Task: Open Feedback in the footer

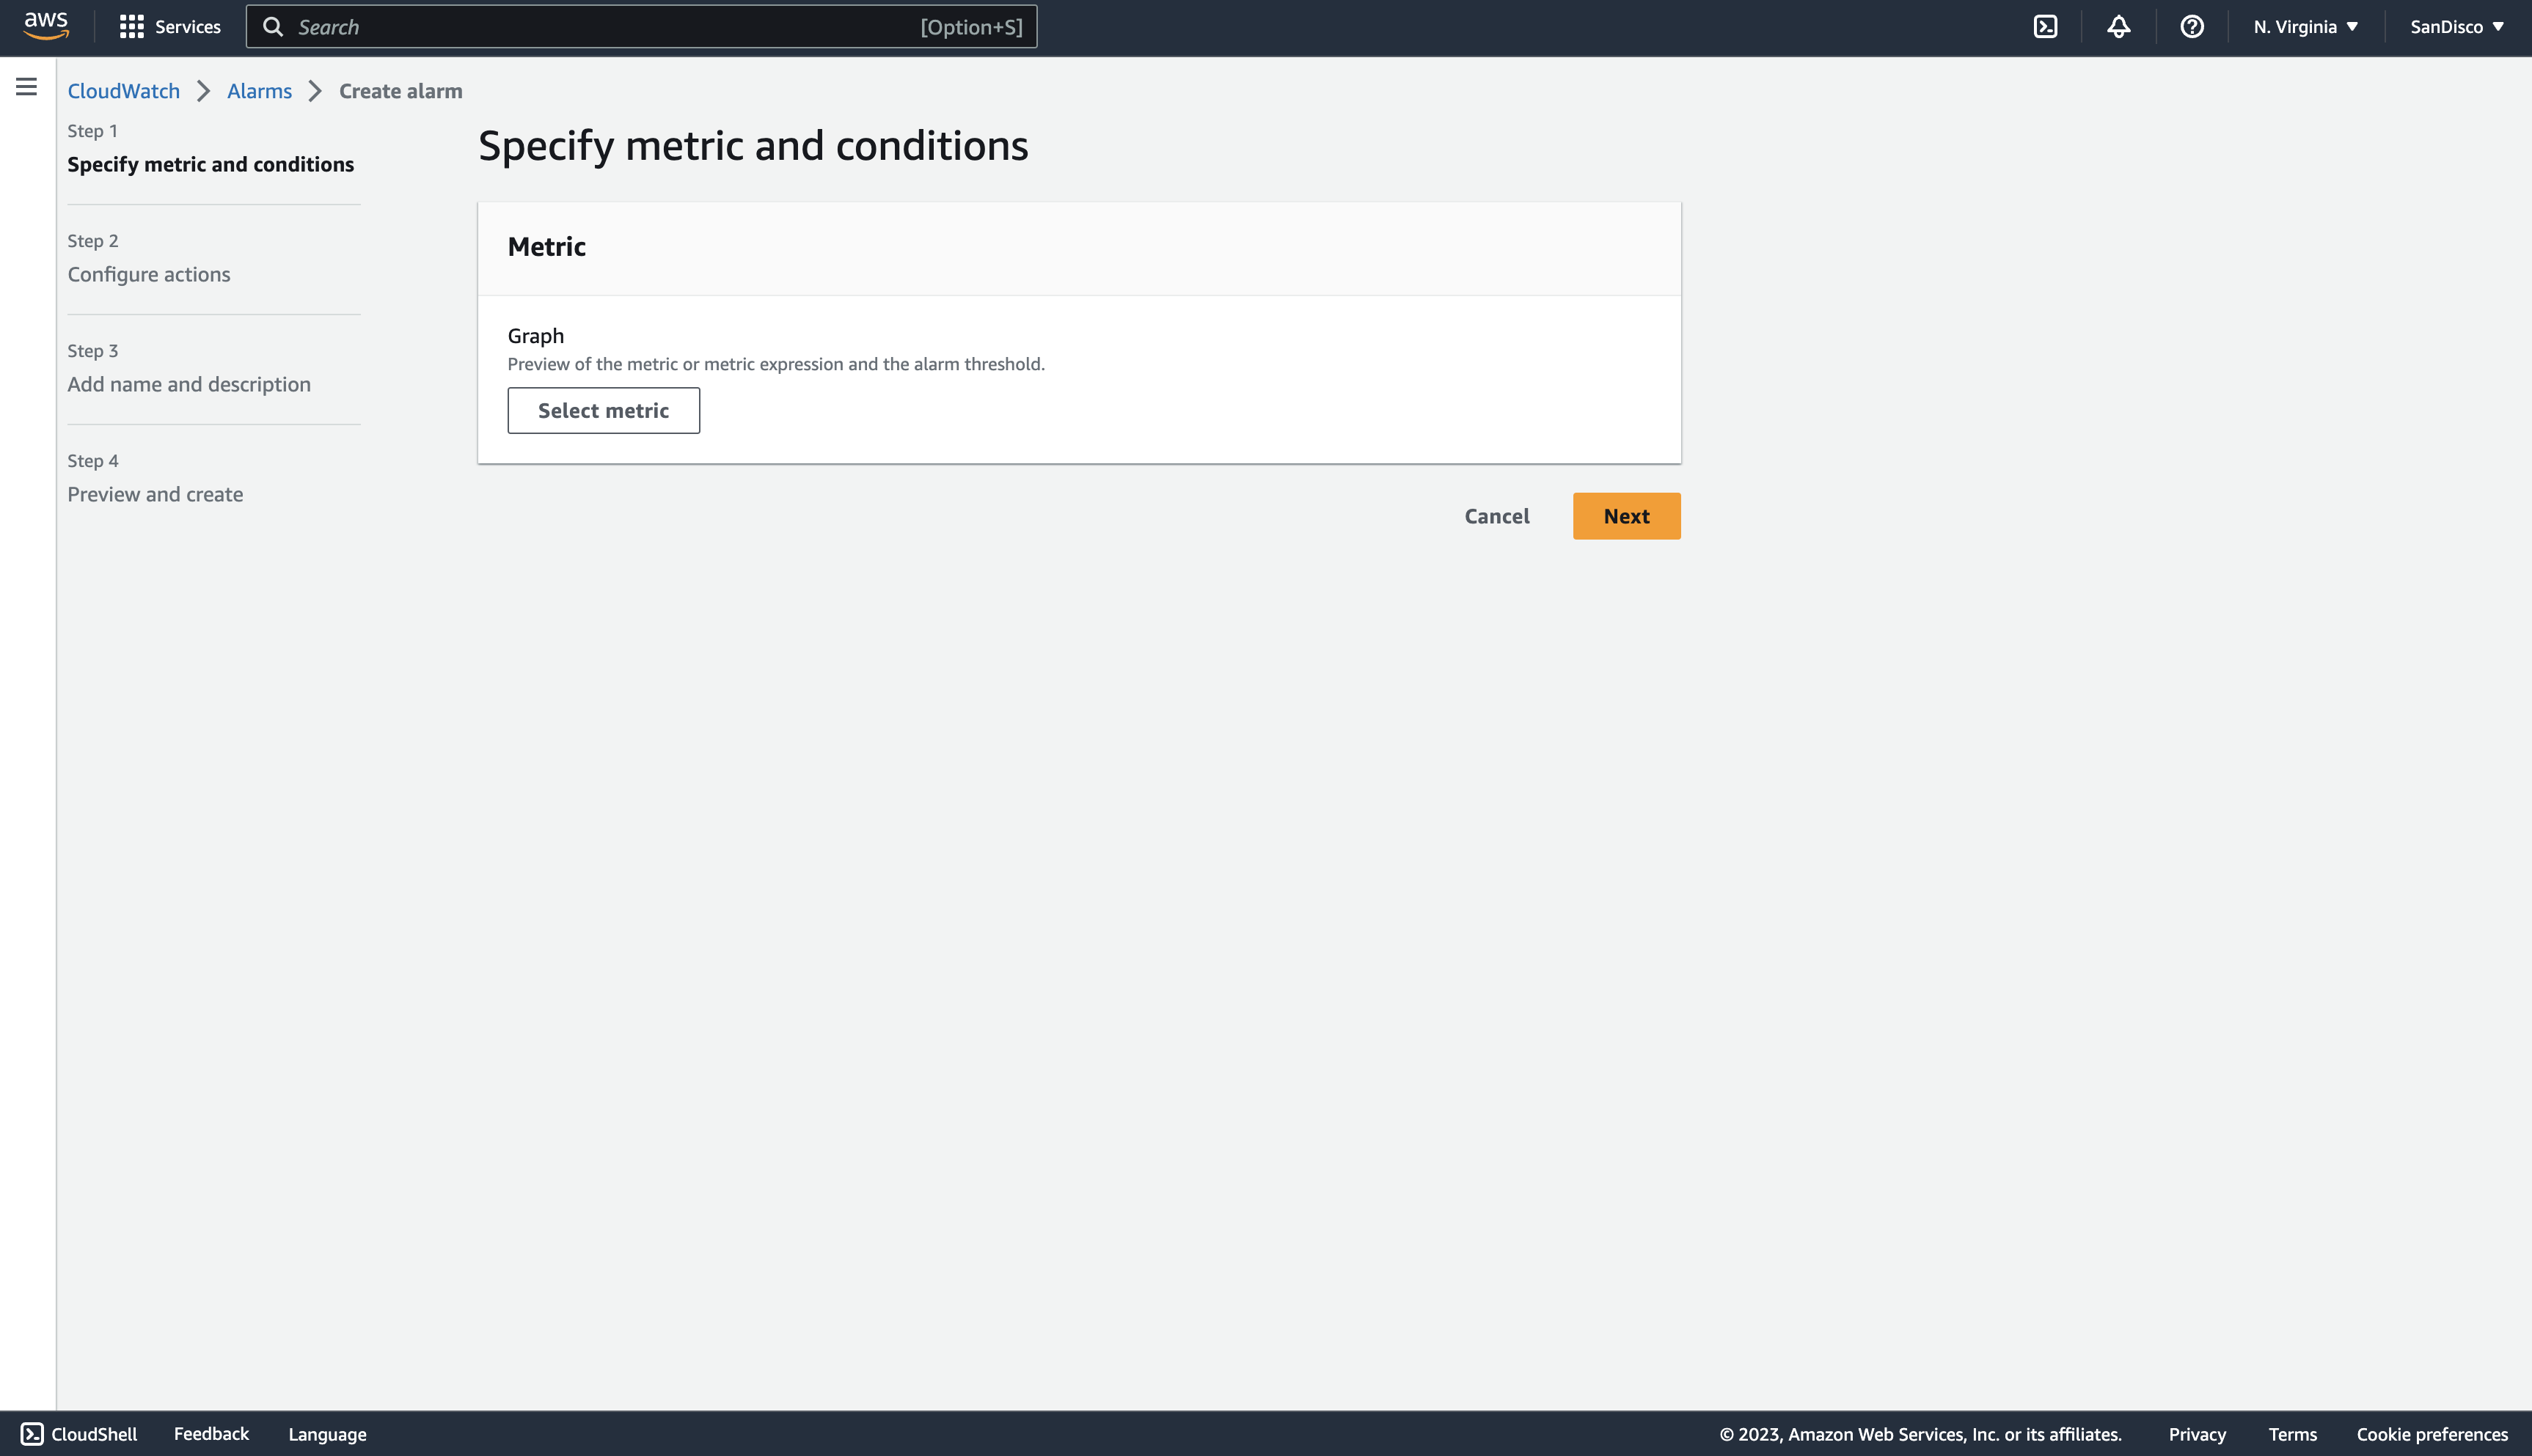Action: coord(211,1433)
